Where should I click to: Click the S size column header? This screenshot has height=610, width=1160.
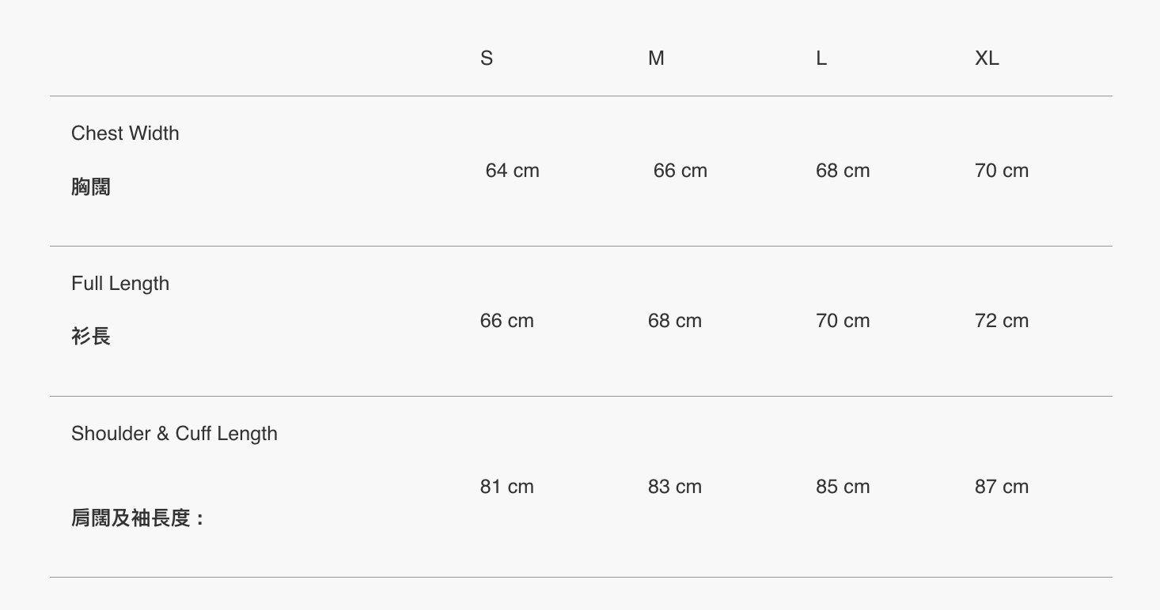[x=487, y=58]
